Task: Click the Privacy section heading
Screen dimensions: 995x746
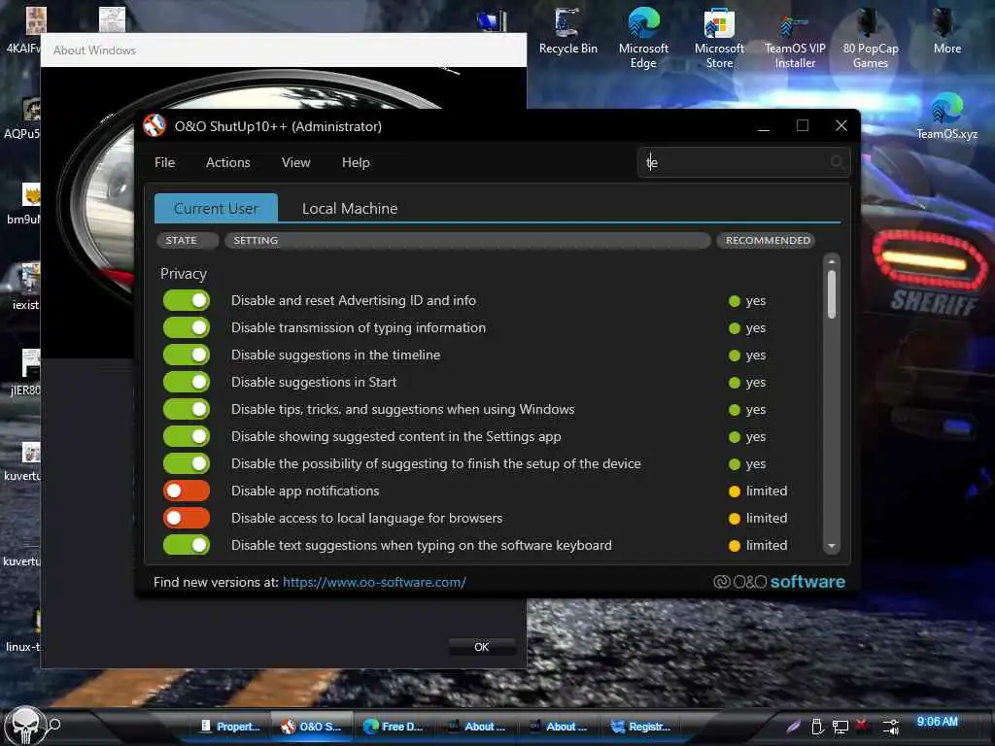Action: (184, 273)
